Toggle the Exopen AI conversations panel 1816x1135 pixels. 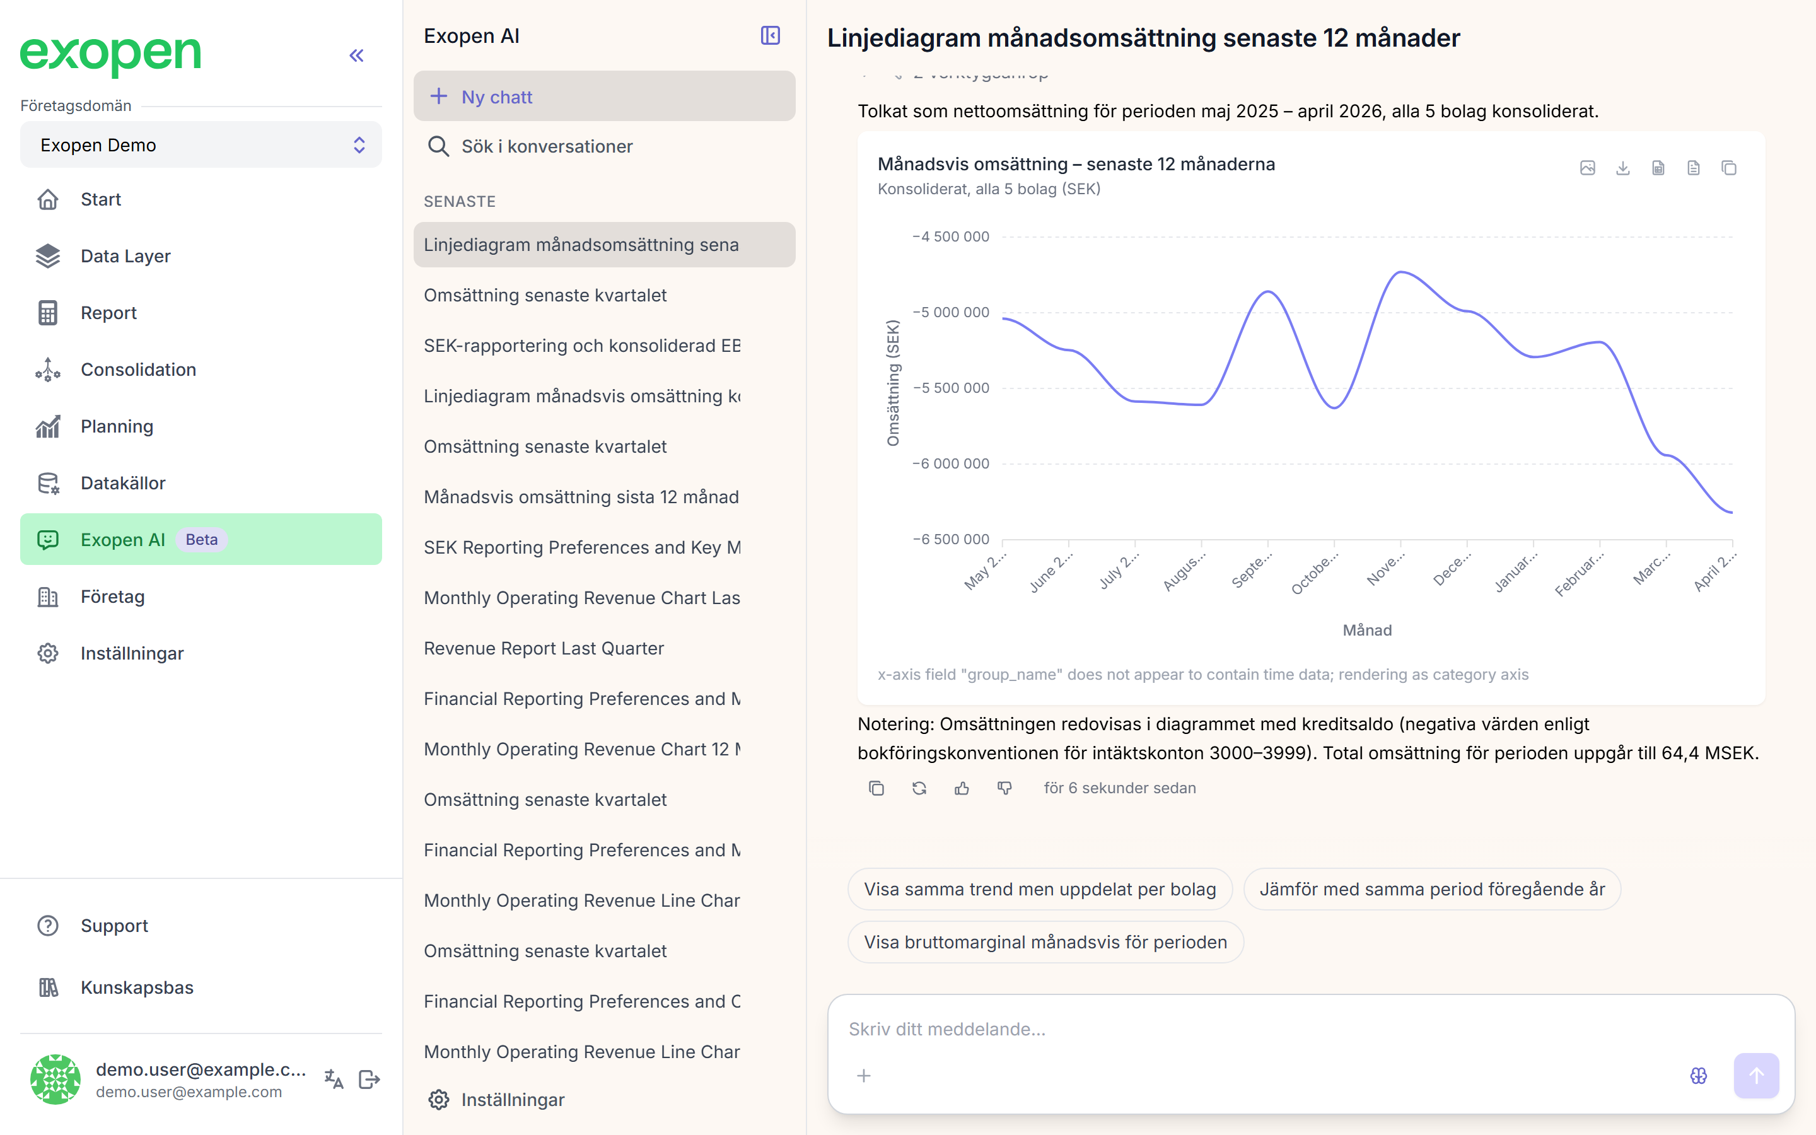click(x=770, y=35)
